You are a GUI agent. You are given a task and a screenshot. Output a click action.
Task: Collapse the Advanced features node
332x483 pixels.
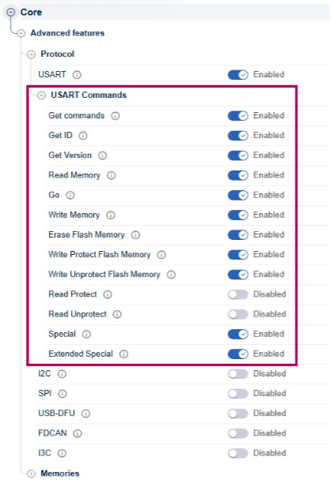[x=21, y=33]
